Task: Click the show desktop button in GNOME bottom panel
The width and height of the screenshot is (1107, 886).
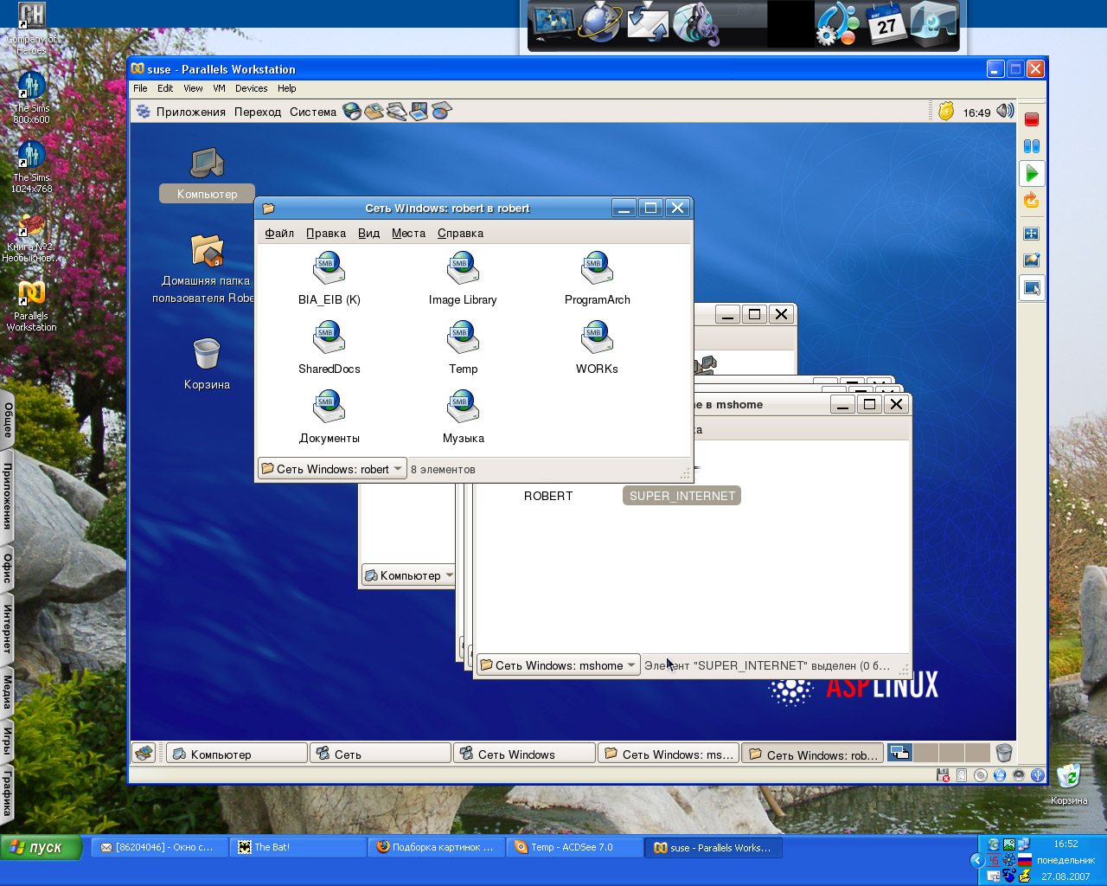Action: (144, 753)
